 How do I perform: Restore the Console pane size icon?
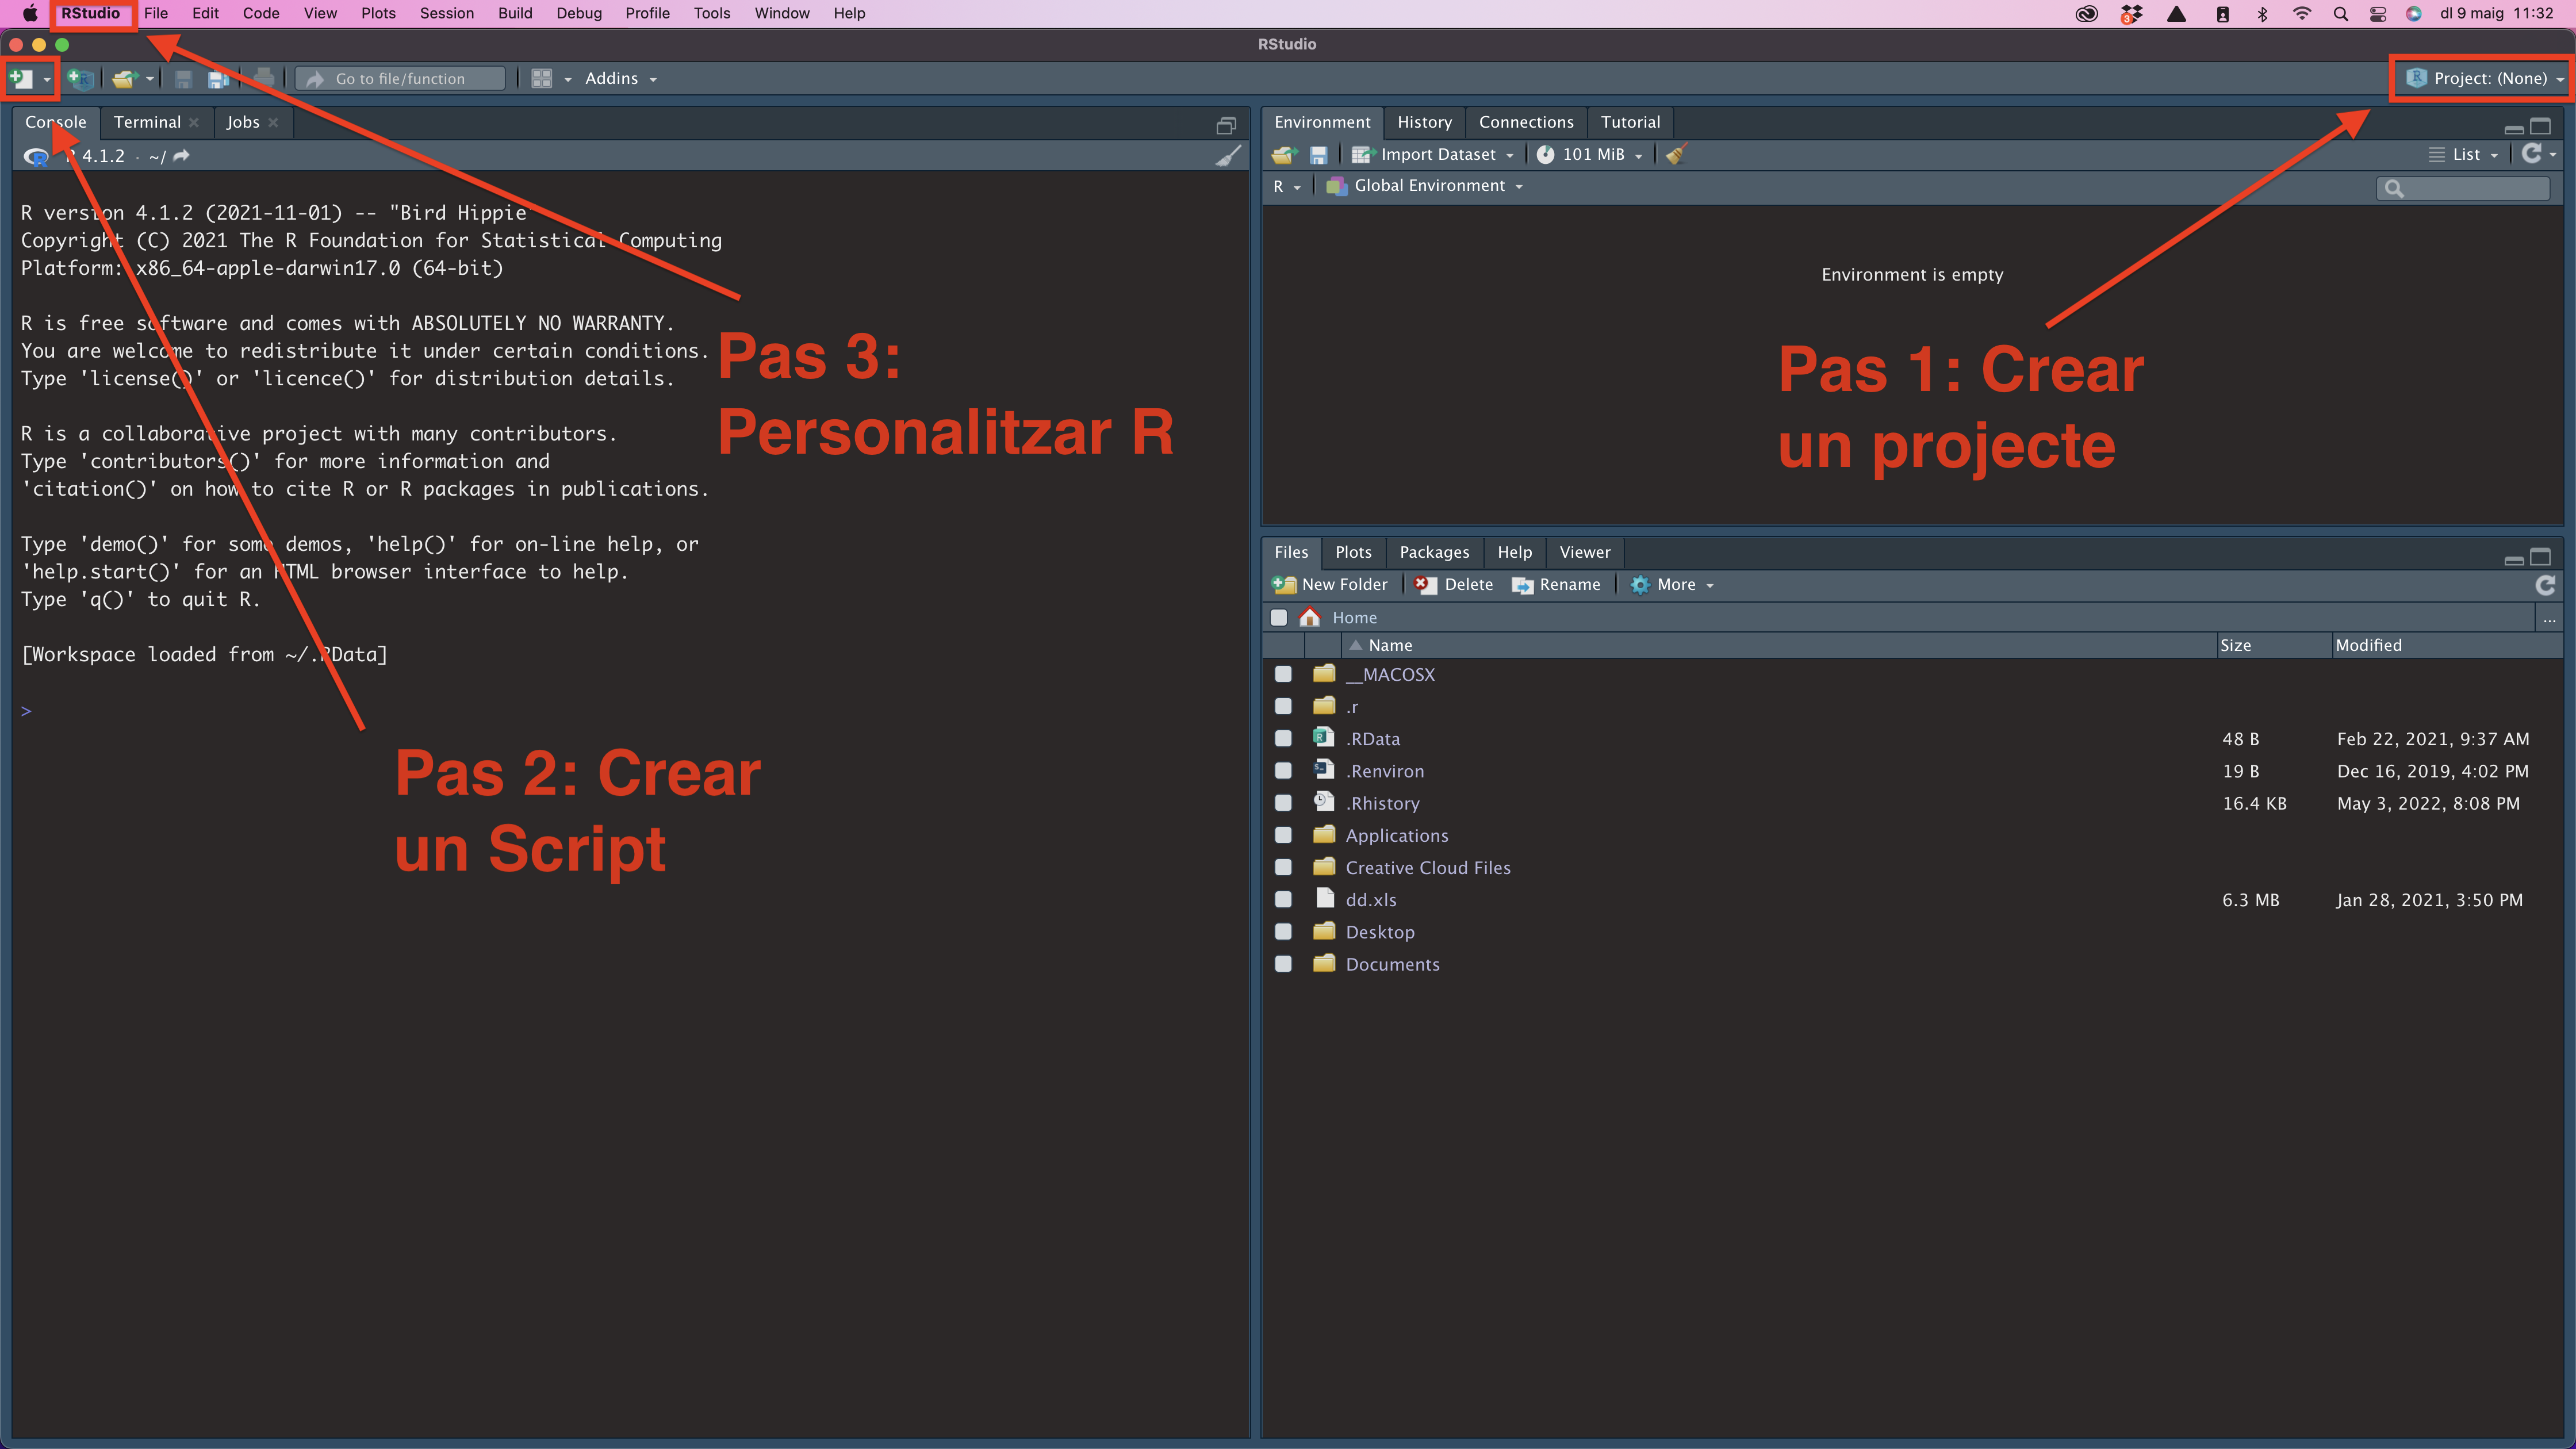[1226, 125]
